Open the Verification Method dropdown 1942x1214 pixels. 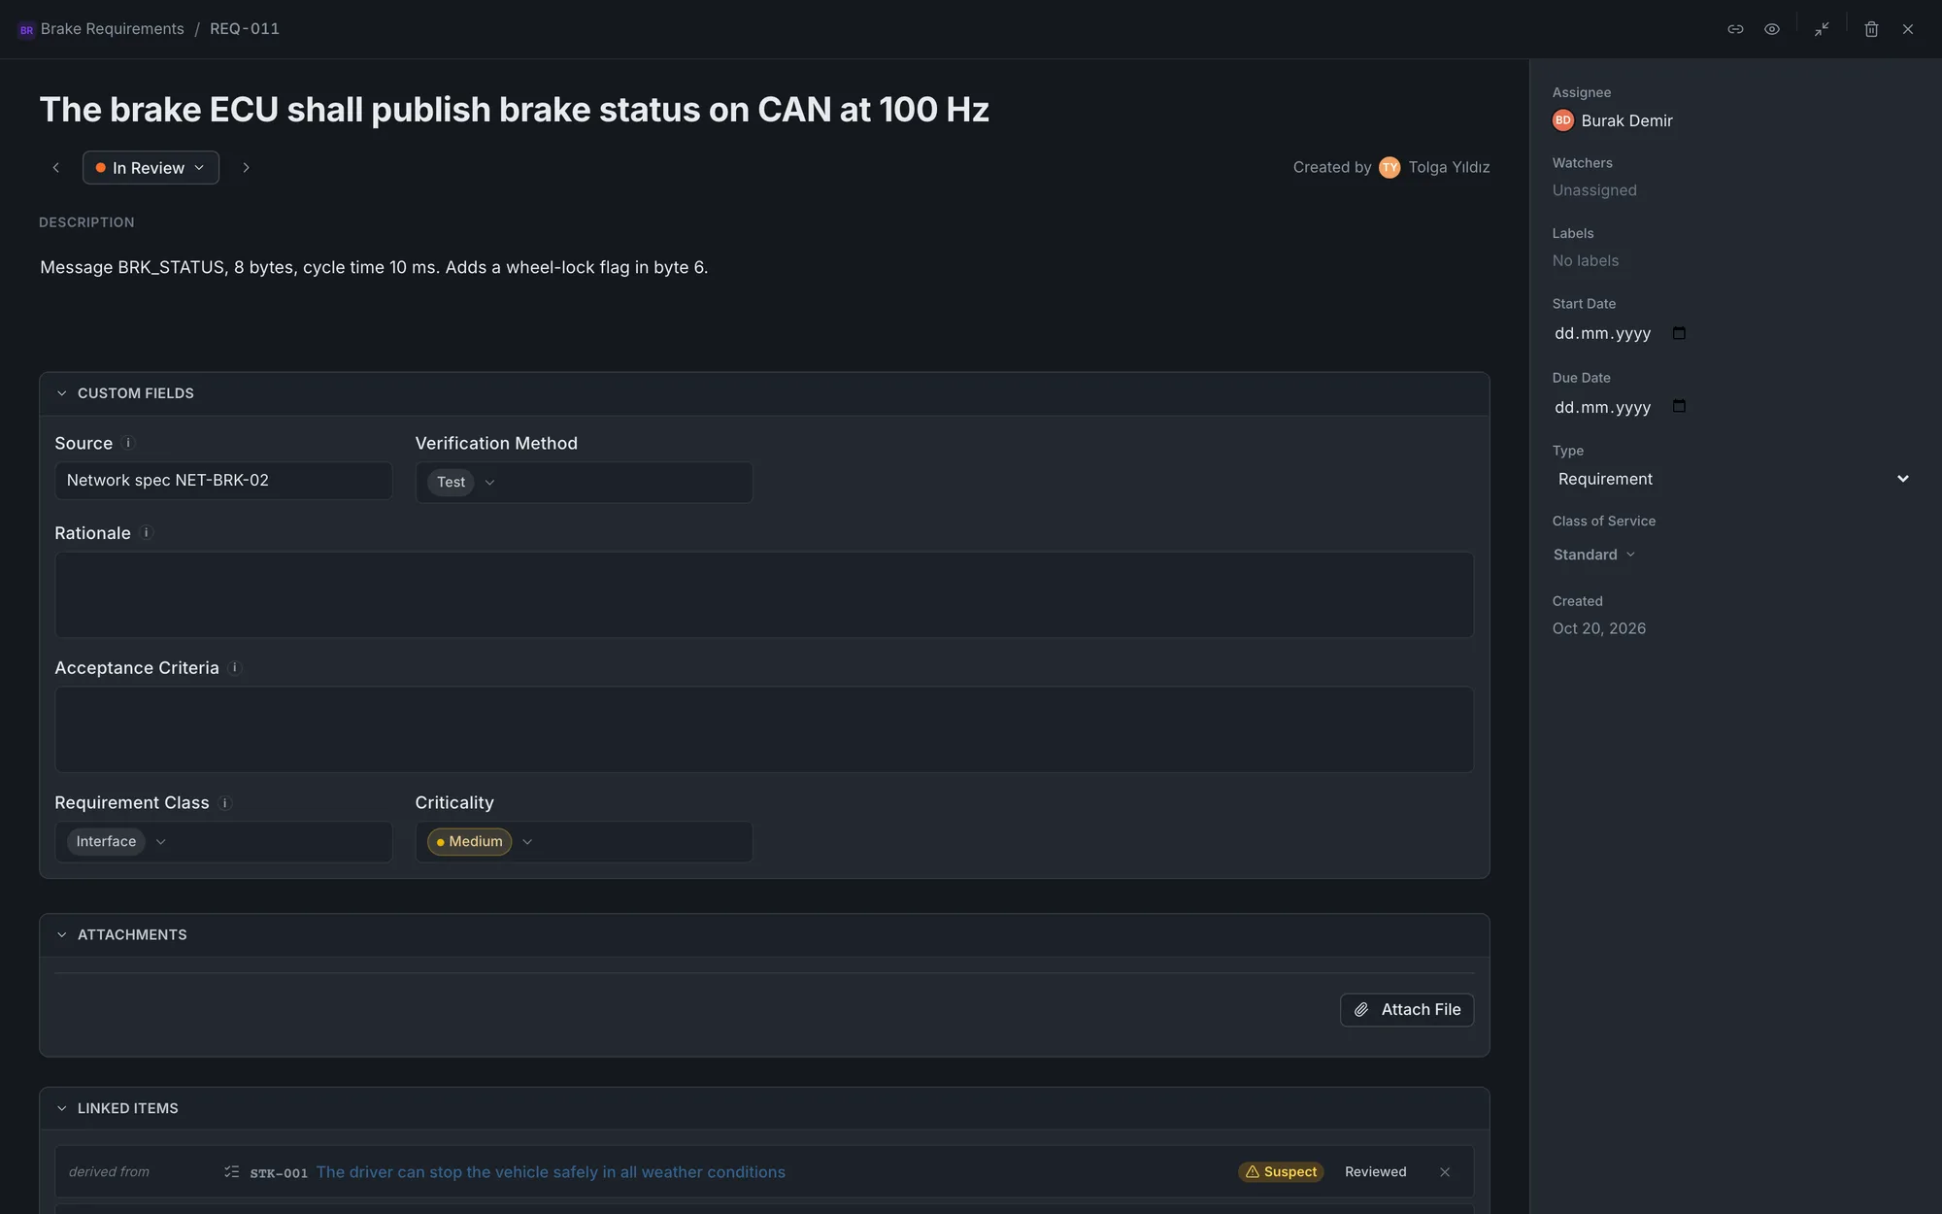coord(584,483)
